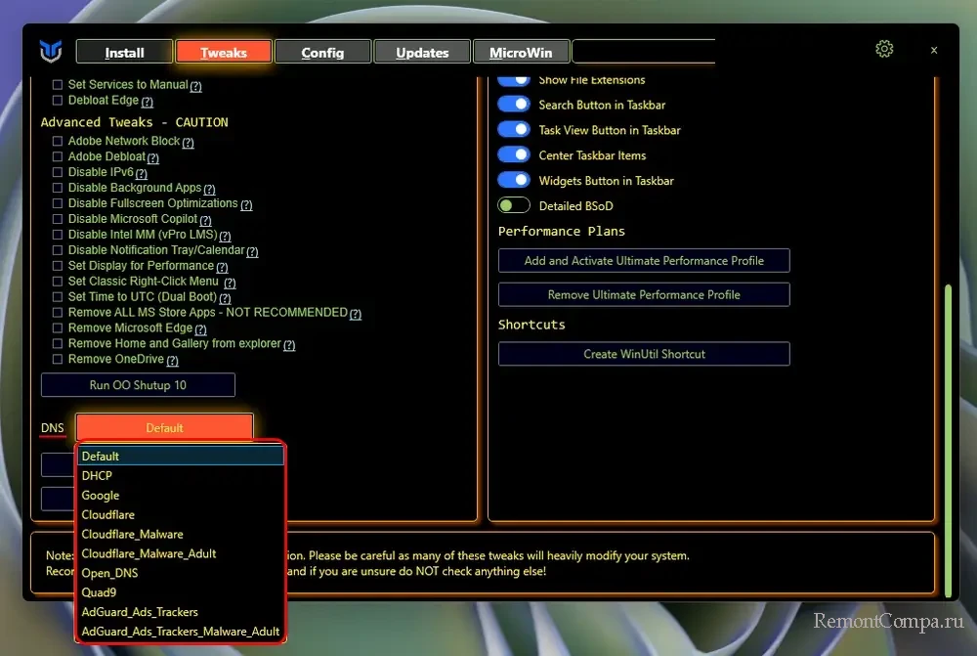Open help icon for Disable Microsoft Copilot
Viewport: 977px width, 656px height.
(205, 220)
